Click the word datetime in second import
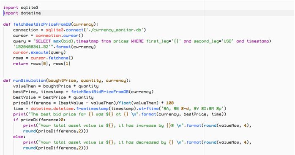 tap(31, 13)
